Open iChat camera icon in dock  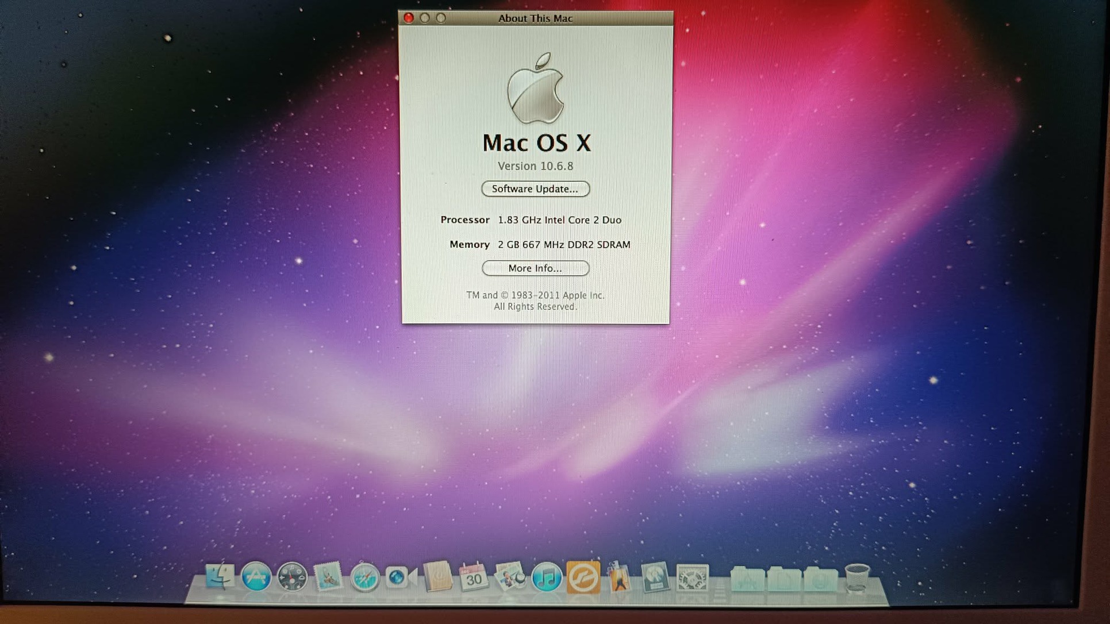[401, 577]
